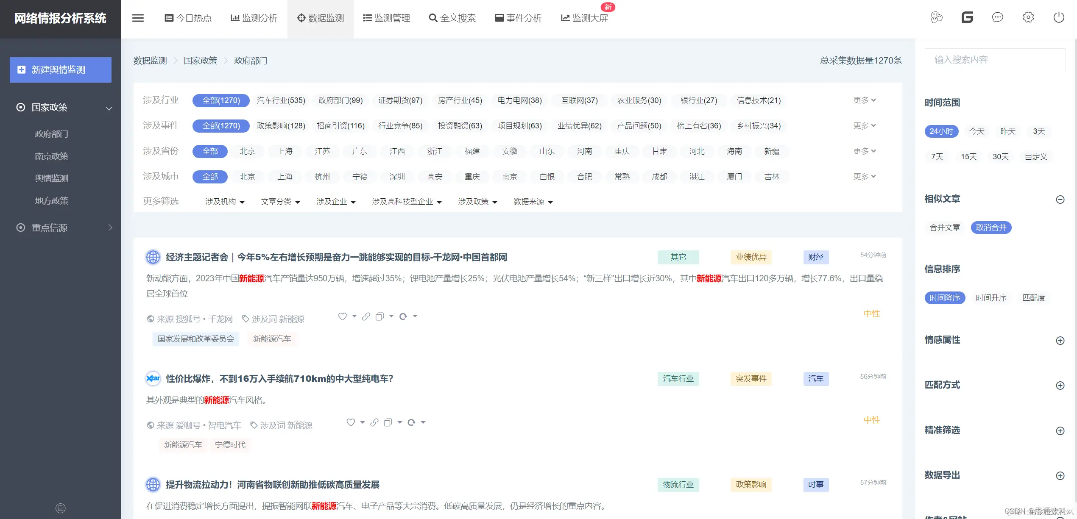Filter by 汽车行业(535) industry tag
1077x519 pixels.
click(x=281, y=100)
